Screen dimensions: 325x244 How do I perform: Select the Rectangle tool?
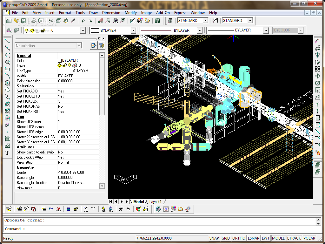pyautogui.click(x=7, y=69)
